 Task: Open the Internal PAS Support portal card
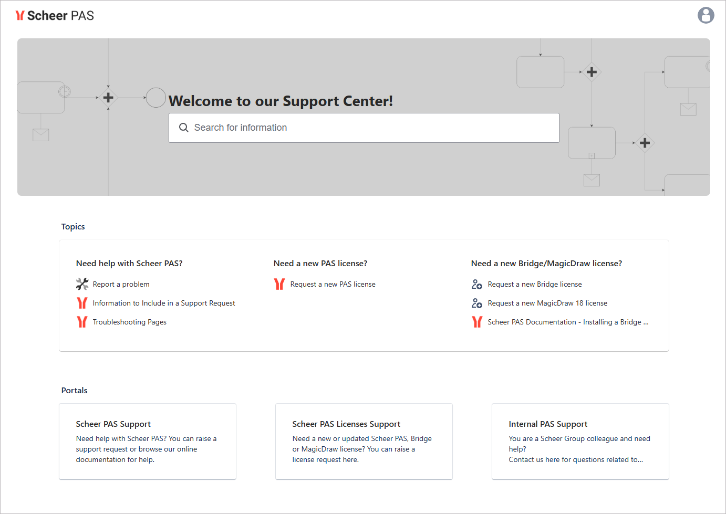(x=580, y=441)
